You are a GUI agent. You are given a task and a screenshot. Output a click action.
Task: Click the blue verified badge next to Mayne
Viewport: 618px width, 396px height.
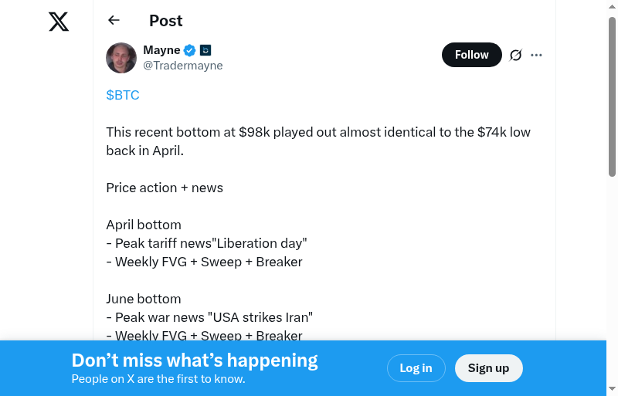(190, 50)
